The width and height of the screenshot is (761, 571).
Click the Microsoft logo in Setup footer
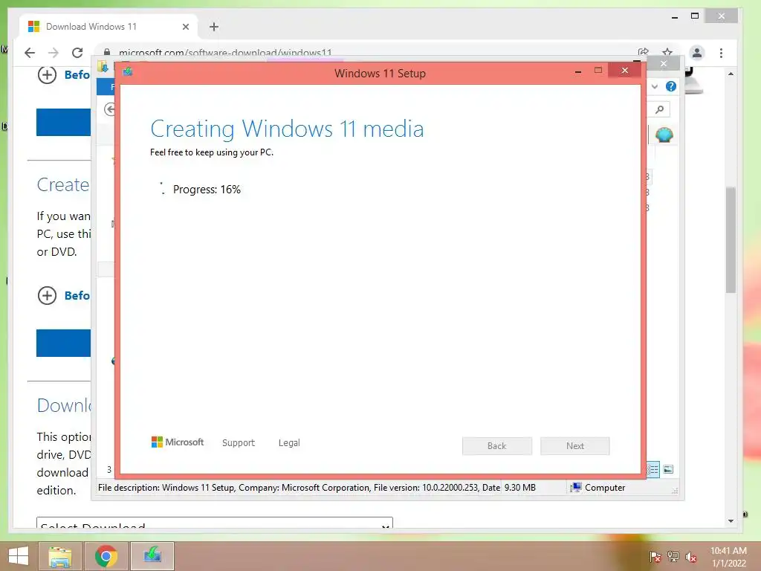pyautogui.click(x=178, y=442)
